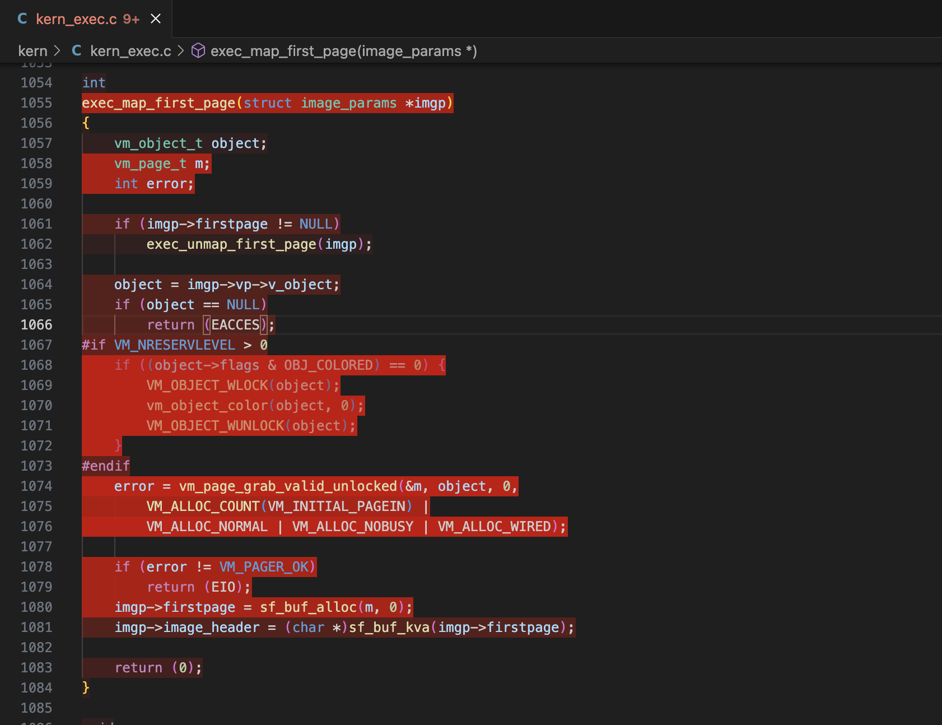The image size is (942, 725).
Task: Click int keyword on line 1054
Action: point(94,83)
